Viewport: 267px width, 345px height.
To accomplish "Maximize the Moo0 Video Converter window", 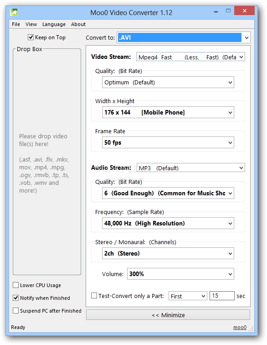I will pyautogui.click(x=228, y=11).
